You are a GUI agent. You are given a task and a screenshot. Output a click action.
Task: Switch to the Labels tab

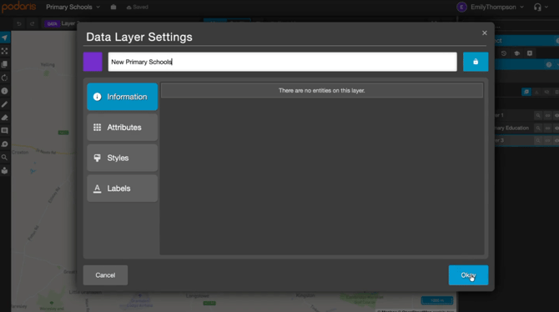pyautogui.click(x=123, y=189)
